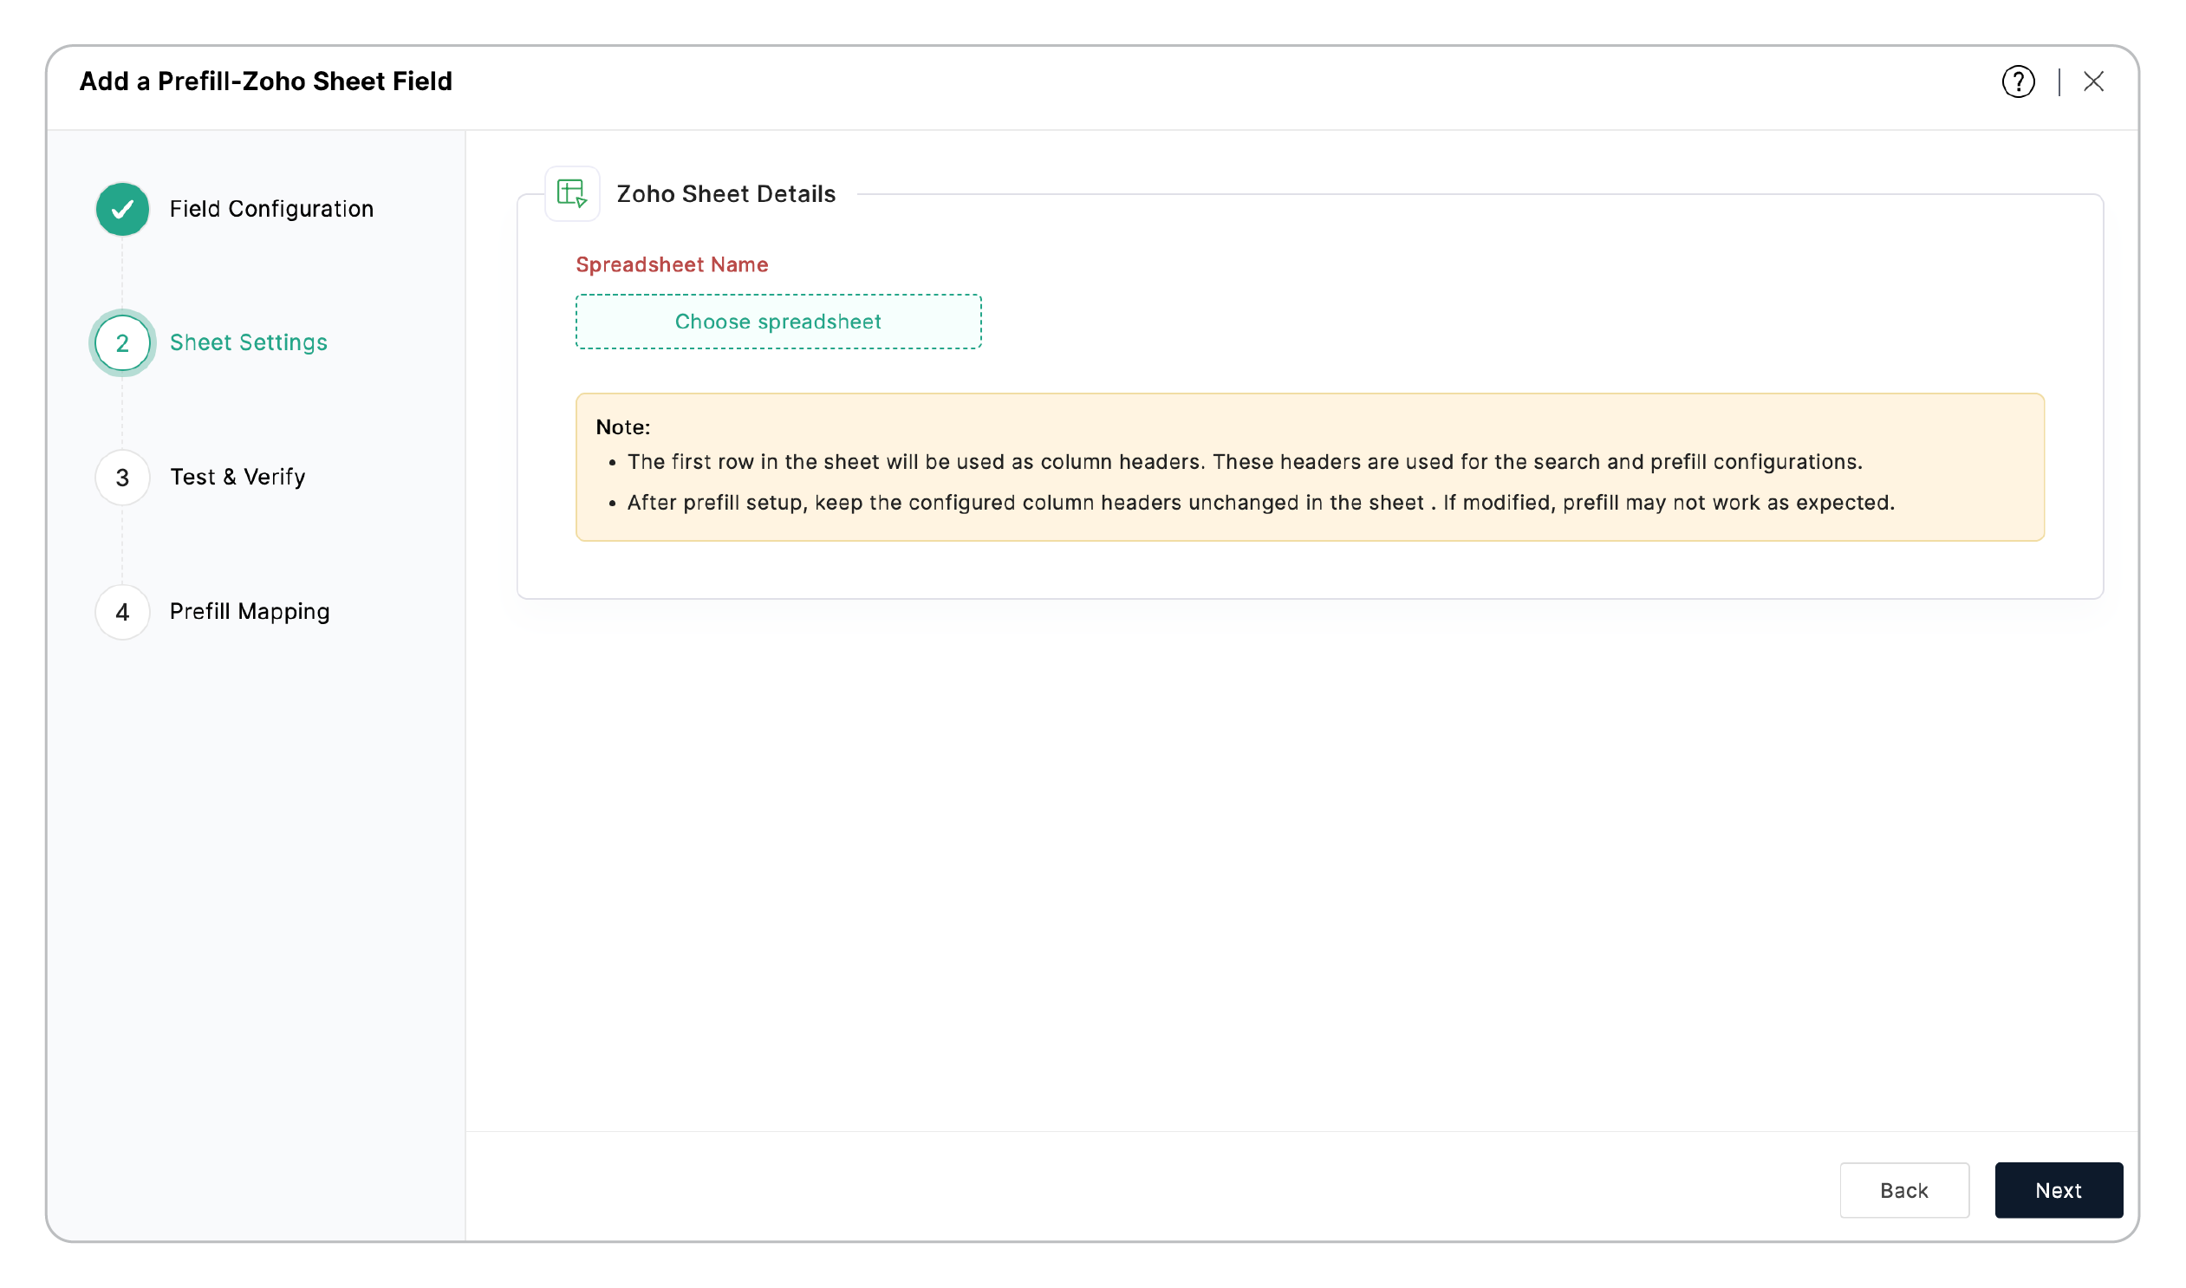Click the Zoho Sheet Details spreadsheet icon
The height and width of the screenshot is (1288, 2186).
572,193
